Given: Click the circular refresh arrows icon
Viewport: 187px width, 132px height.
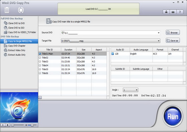Looking at the screenshot, I should coord(21,10).
